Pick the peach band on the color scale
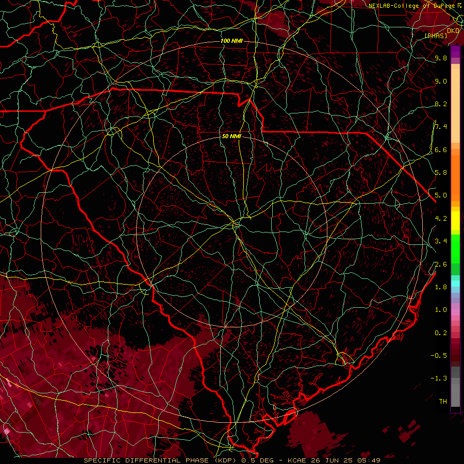 [455, 106]
